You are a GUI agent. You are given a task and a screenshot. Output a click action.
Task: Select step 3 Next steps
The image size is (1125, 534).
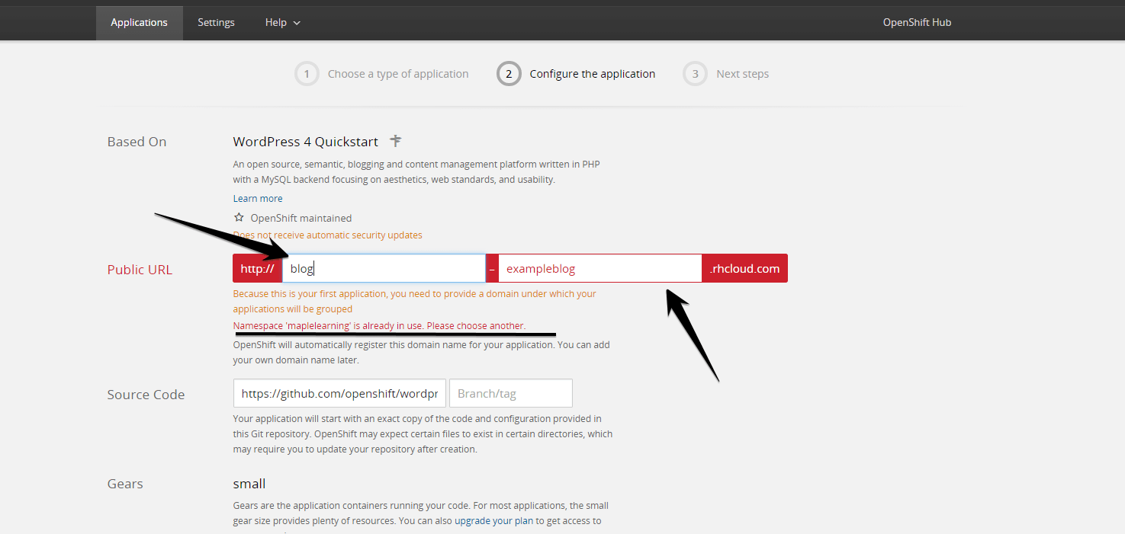pos(726,74)
